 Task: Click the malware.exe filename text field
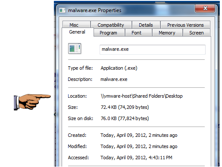(x=153, y=49)
